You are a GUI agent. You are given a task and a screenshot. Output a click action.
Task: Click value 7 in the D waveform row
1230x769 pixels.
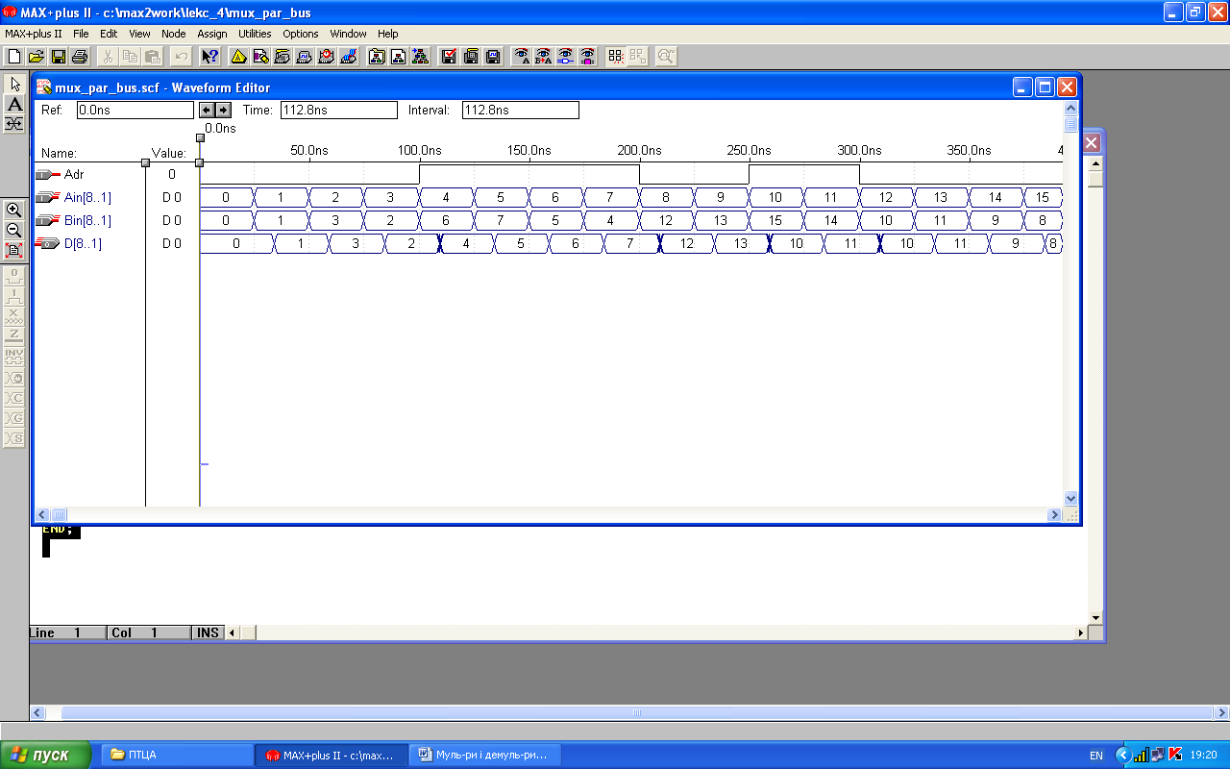[x=631, y=244]
